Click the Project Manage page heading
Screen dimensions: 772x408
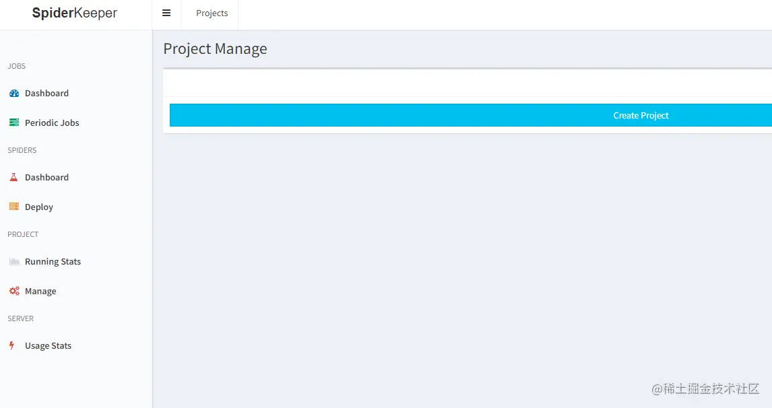[x=215, y=48]
